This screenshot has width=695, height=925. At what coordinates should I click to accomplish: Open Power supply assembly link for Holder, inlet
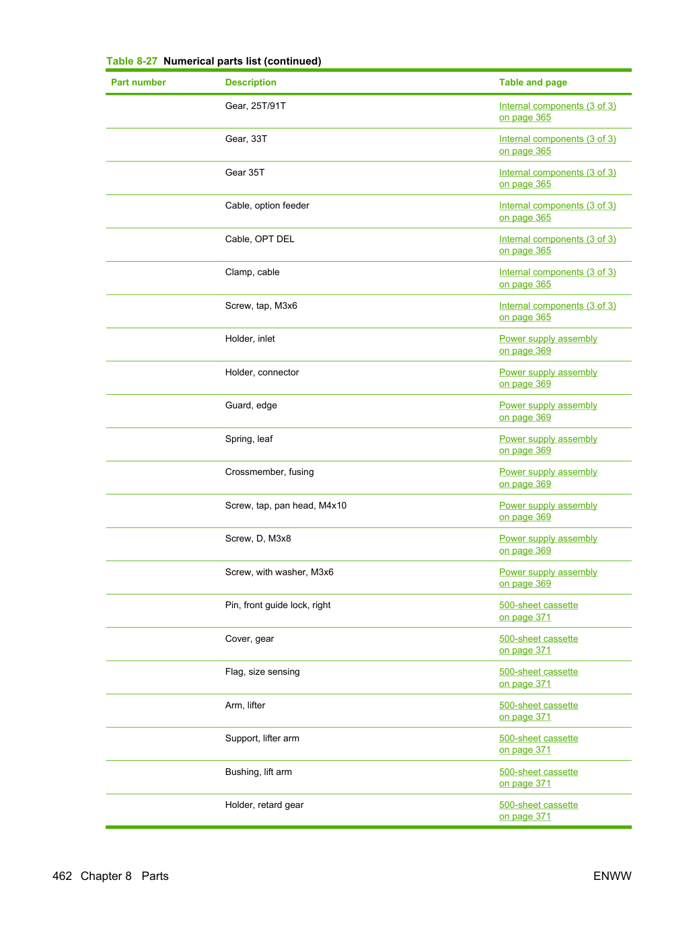pyautogui.click(x=548, y=345)
